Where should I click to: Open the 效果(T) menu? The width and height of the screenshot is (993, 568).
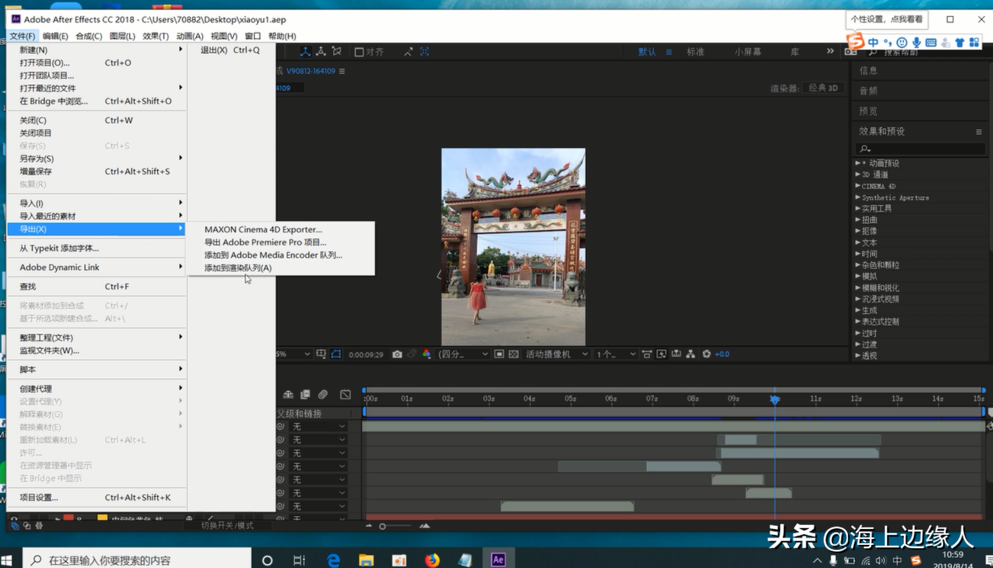coord(155,36)
